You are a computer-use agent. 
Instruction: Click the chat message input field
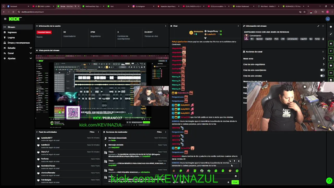tap(205, 176)
